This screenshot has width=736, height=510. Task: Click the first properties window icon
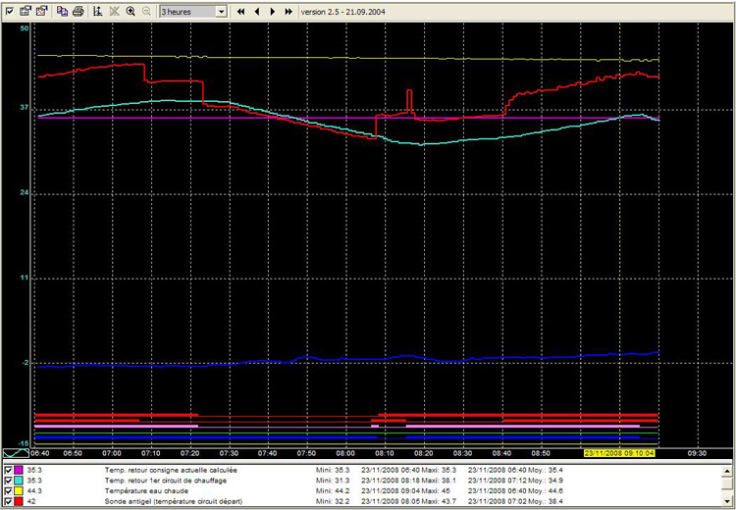pyautogui.click(x=26, y=11)
